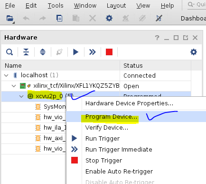Click the SysMon core icon

tap(38, 107)
